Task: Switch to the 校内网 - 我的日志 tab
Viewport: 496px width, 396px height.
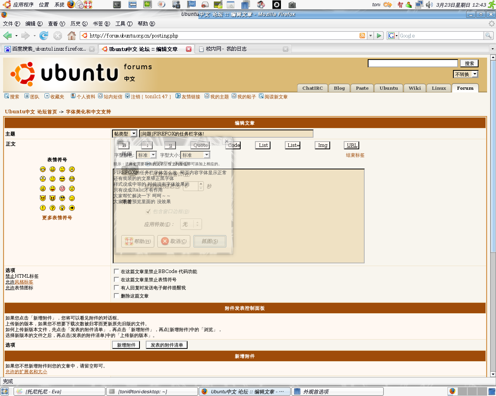Action: point(243,49)
